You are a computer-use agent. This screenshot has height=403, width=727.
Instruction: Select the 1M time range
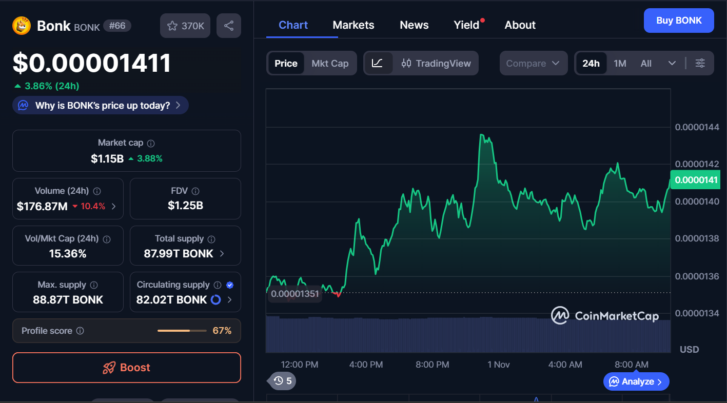[x=620, y=63]
